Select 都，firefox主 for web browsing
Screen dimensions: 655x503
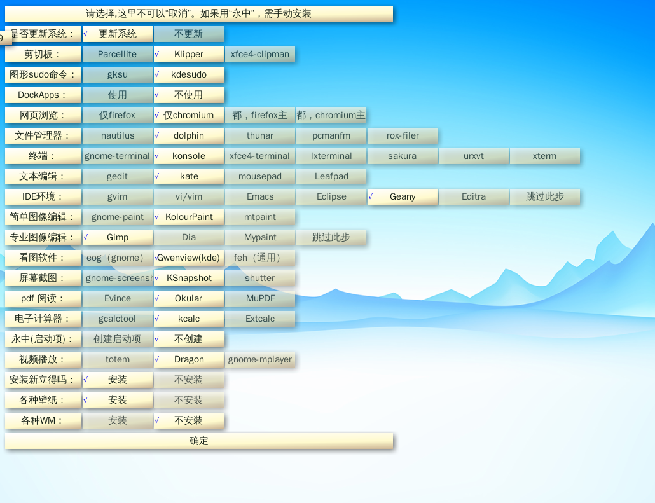tap(260, 115)
